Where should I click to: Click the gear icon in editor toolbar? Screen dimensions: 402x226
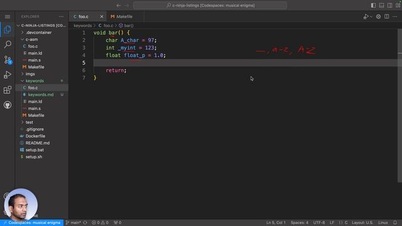pos(378,17)
